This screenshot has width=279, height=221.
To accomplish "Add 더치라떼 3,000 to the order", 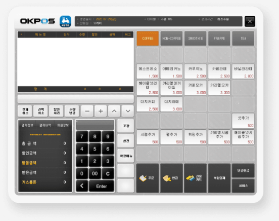I will tap(171, 104).
